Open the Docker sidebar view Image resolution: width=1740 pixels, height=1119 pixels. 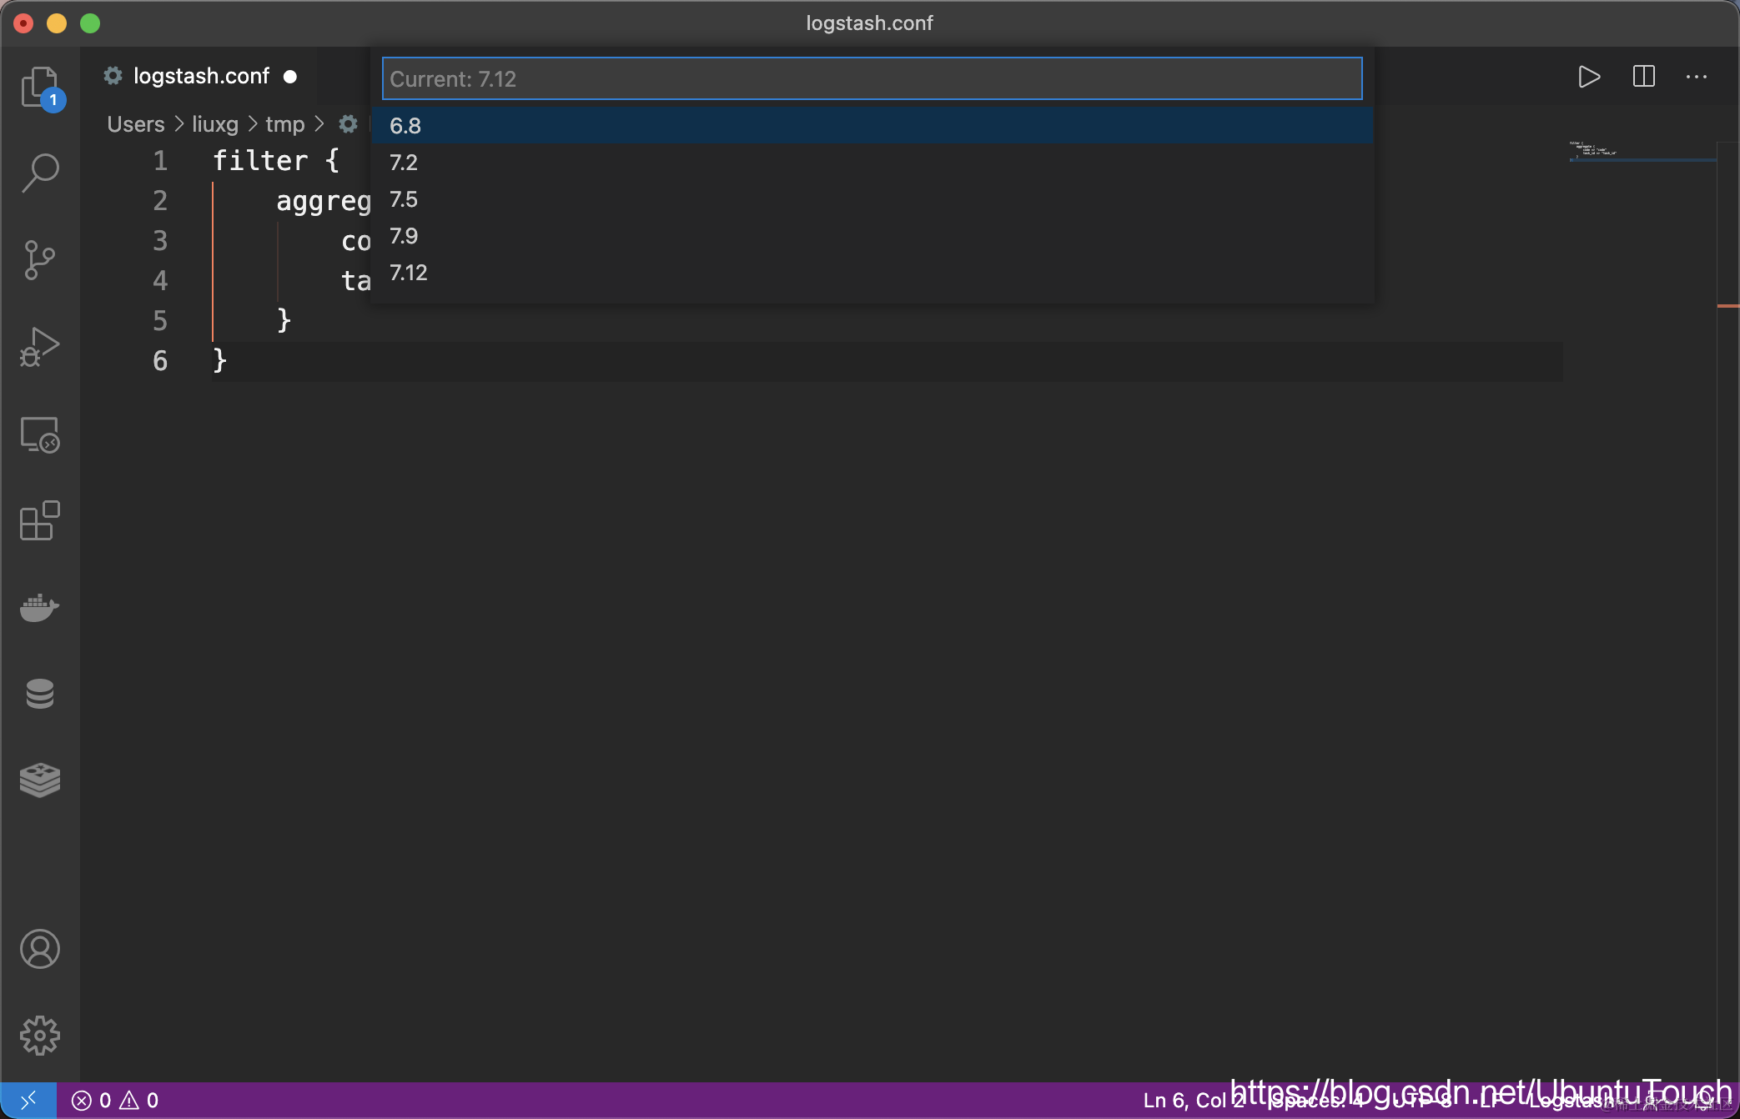pos(39,608)
